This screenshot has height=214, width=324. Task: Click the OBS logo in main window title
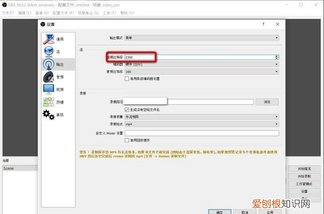click(x=4, y=5)
